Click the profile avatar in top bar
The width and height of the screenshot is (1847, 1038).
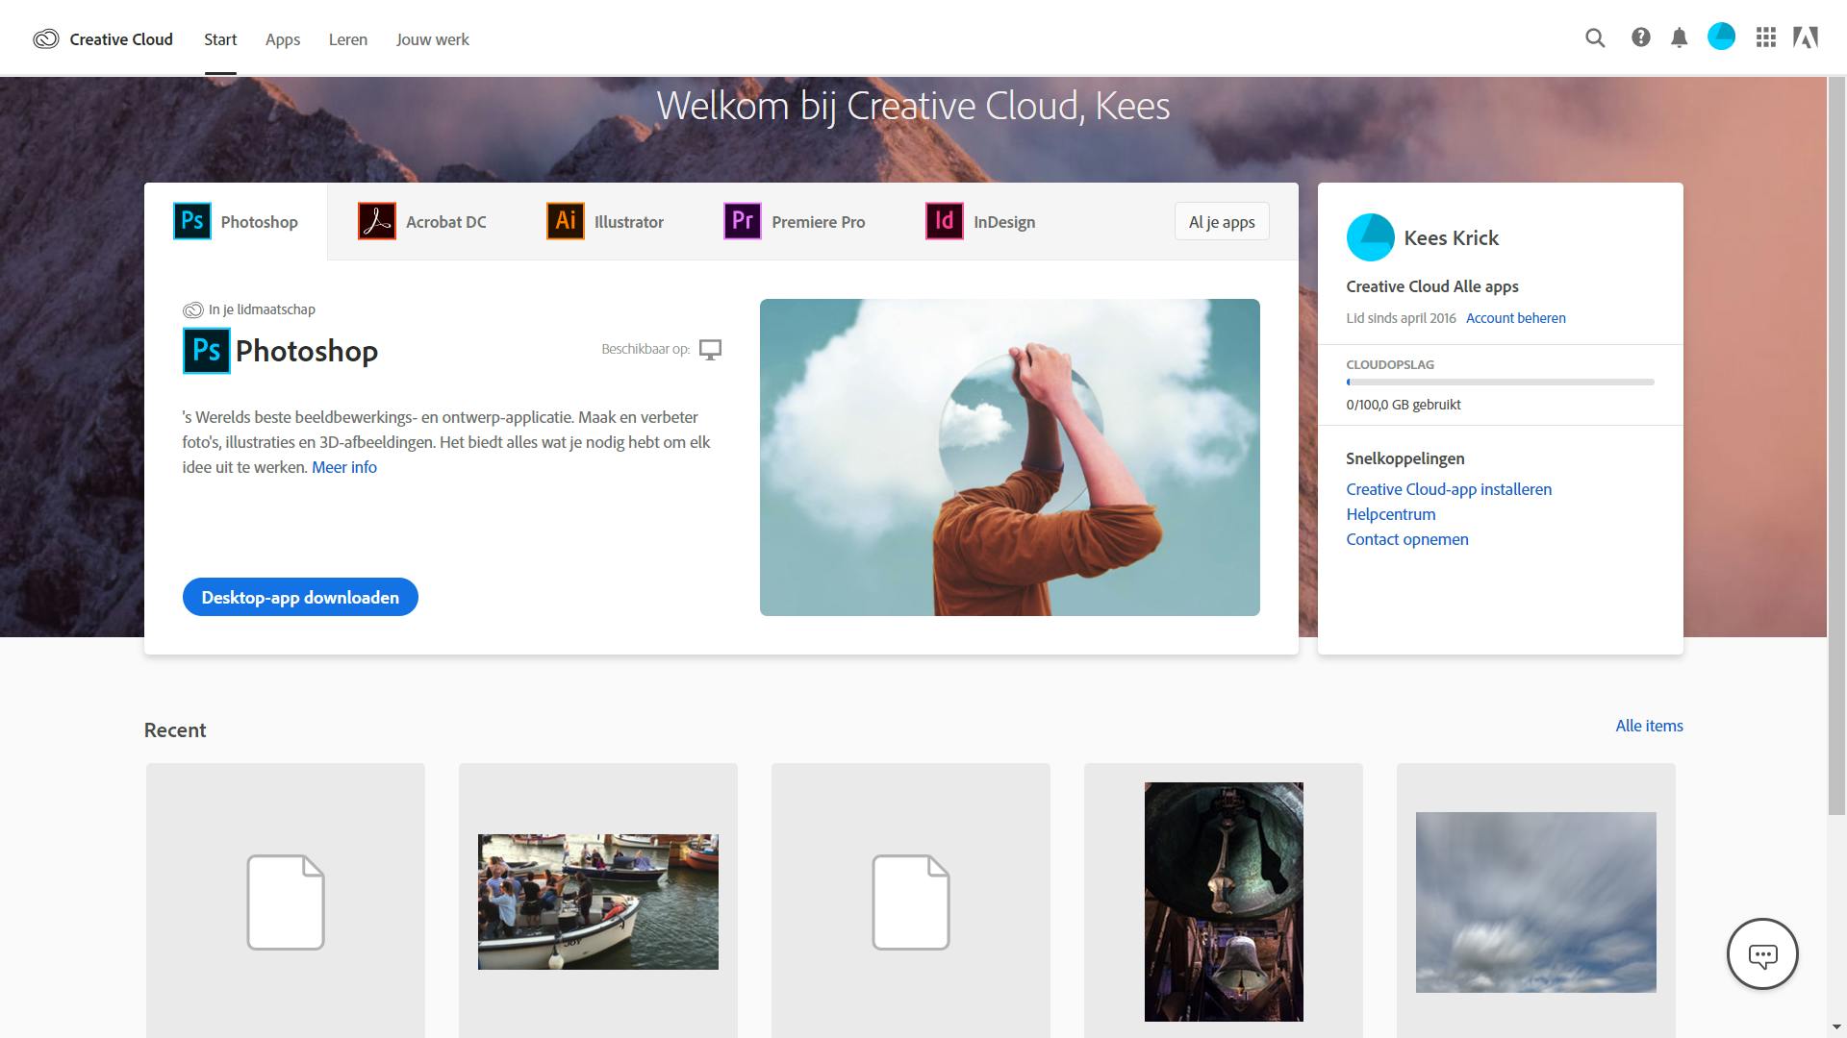pos(1721,37)
